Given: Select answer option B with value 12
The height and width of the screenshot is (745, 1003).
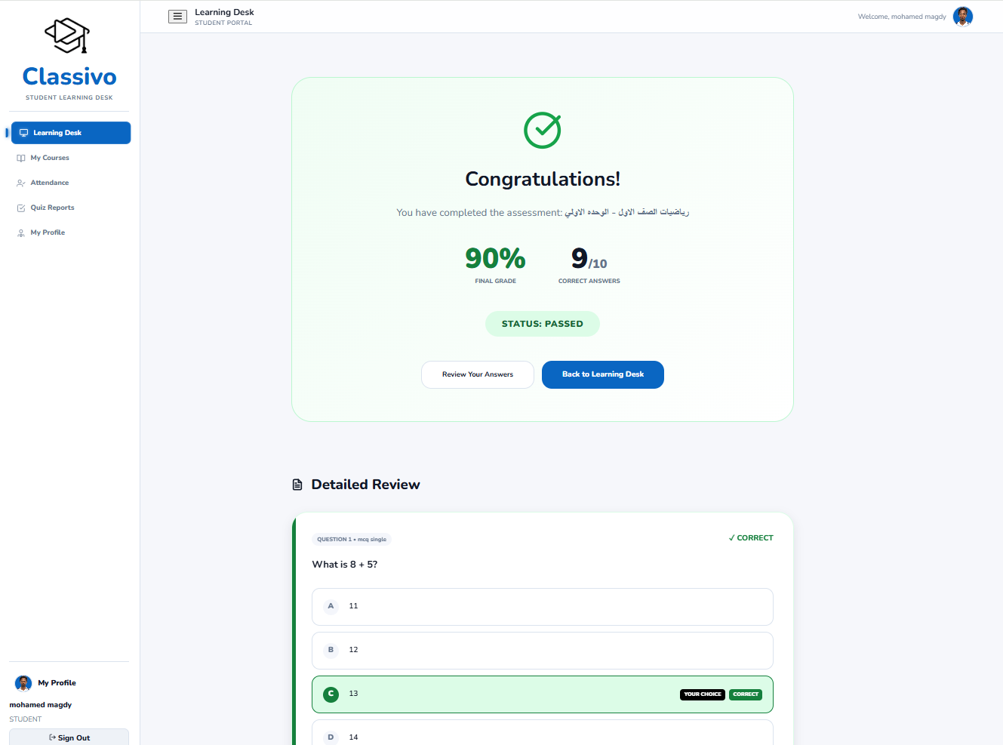Looking at the screenshot, I should pyautogui.click(x=543, y=651).
